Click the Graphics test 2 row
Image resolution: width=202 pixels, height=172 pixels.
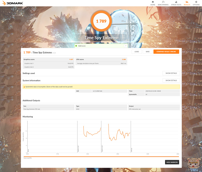tap(48, 67)
